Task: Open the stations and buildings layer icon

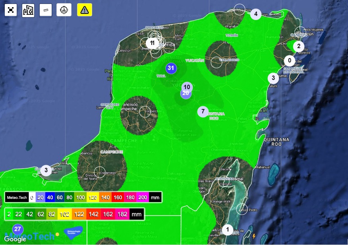Action: [28, 10]
